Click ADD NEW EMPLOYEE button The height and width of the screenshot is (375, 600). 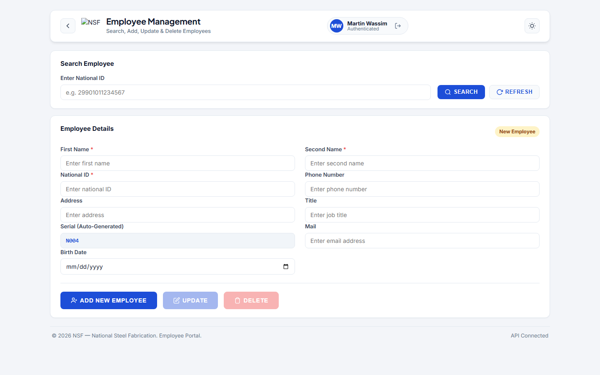point(109,300)
